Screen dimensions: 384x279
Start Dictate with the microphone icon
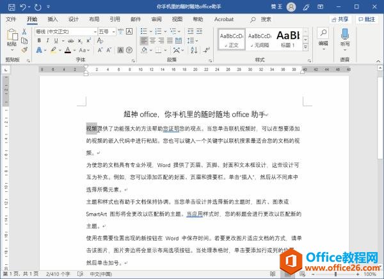[x=344, y=34]
